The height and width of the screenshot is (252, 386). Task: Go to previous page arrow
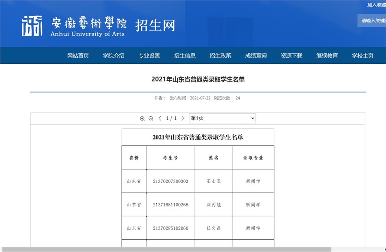tap(160, 118)
